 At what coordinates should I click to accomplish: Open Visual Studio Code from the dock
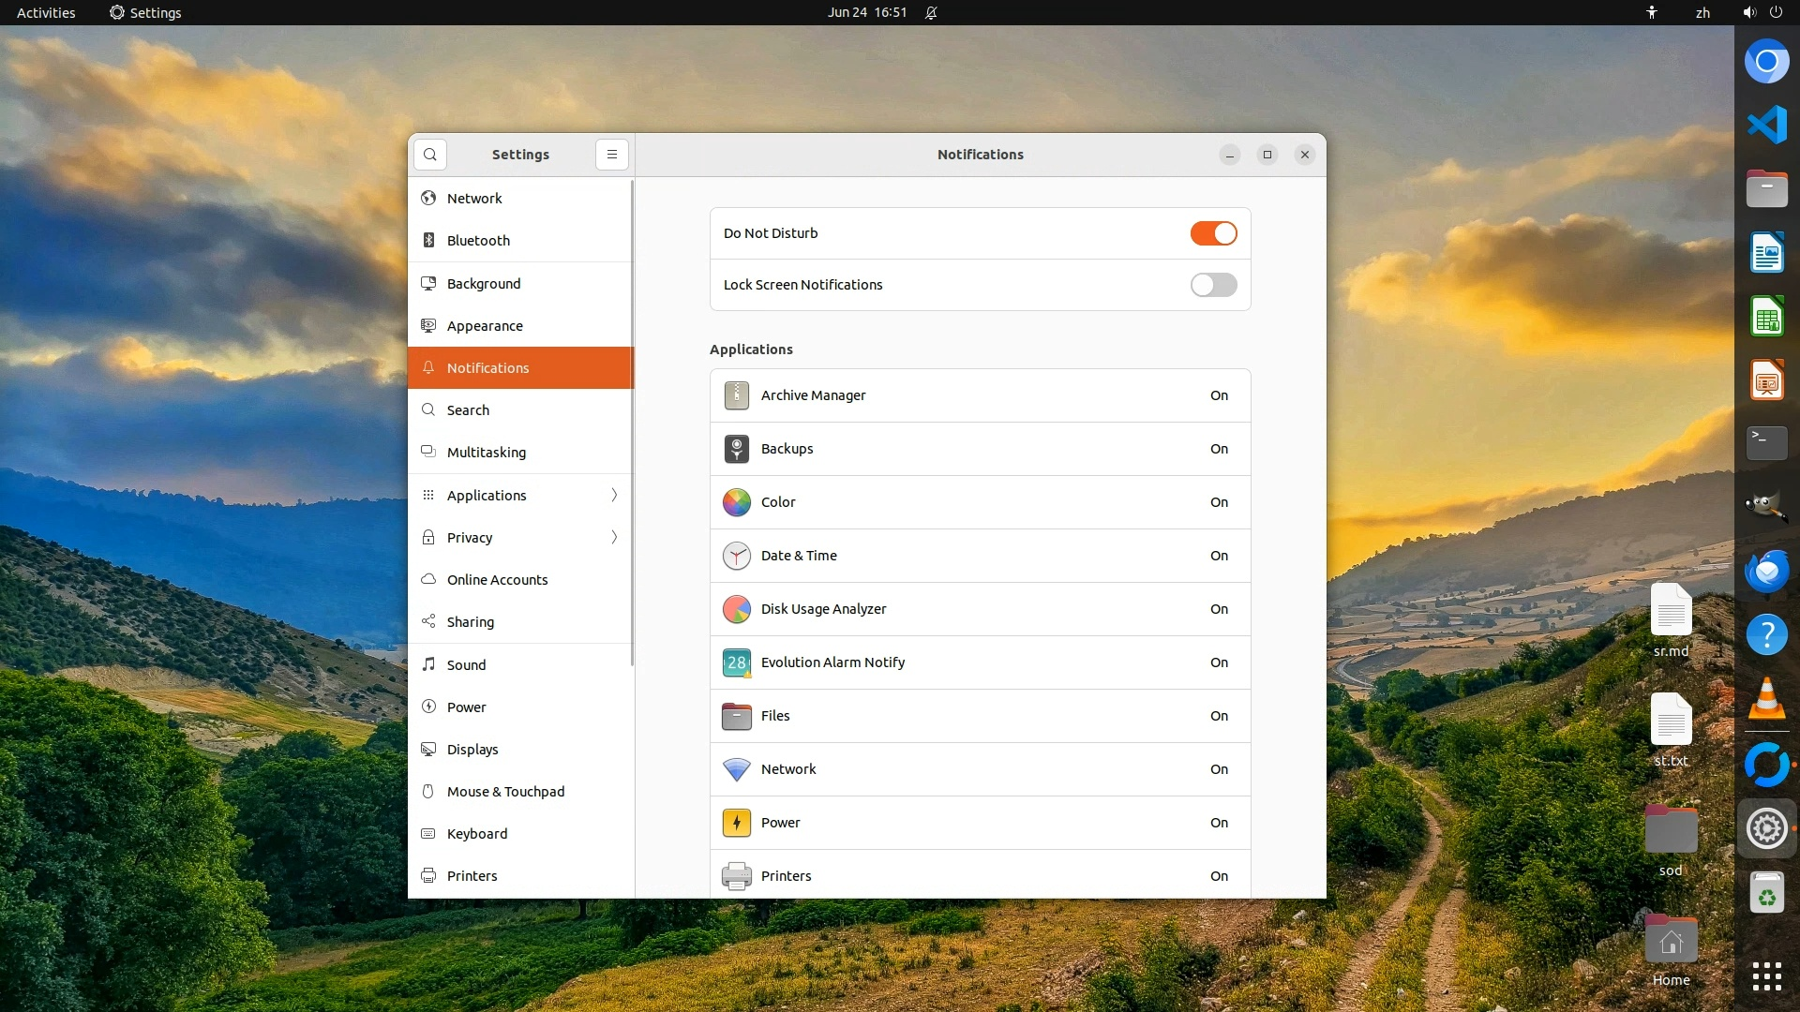click(x=1766, y=125)
